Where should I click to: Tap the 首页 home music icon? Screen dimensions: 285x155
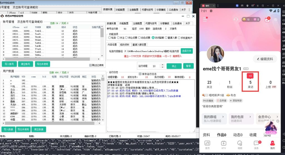(x=207, y=145)
